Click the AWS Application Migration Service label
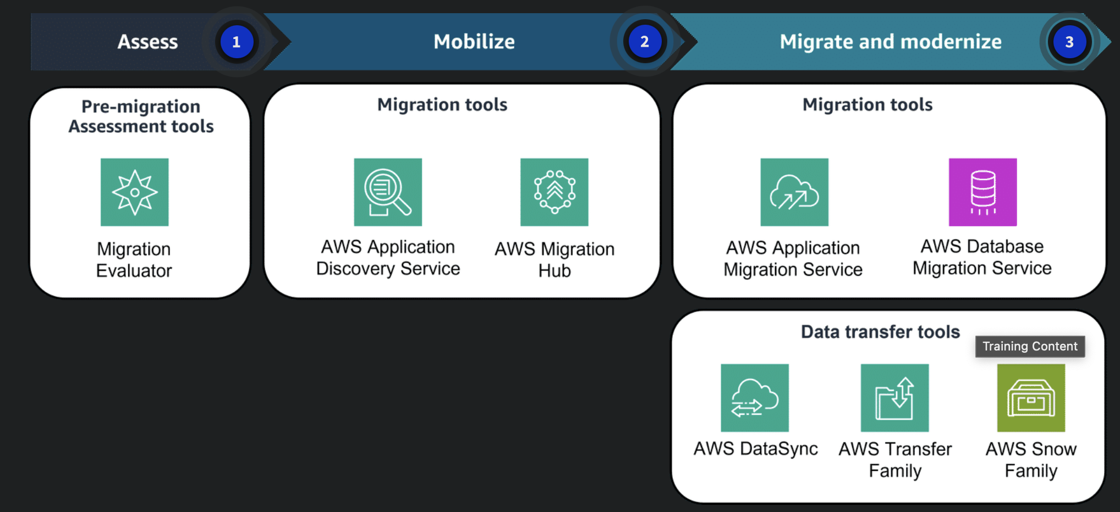The width and height of the screenshot is (1120, 512). pos(793,259)
